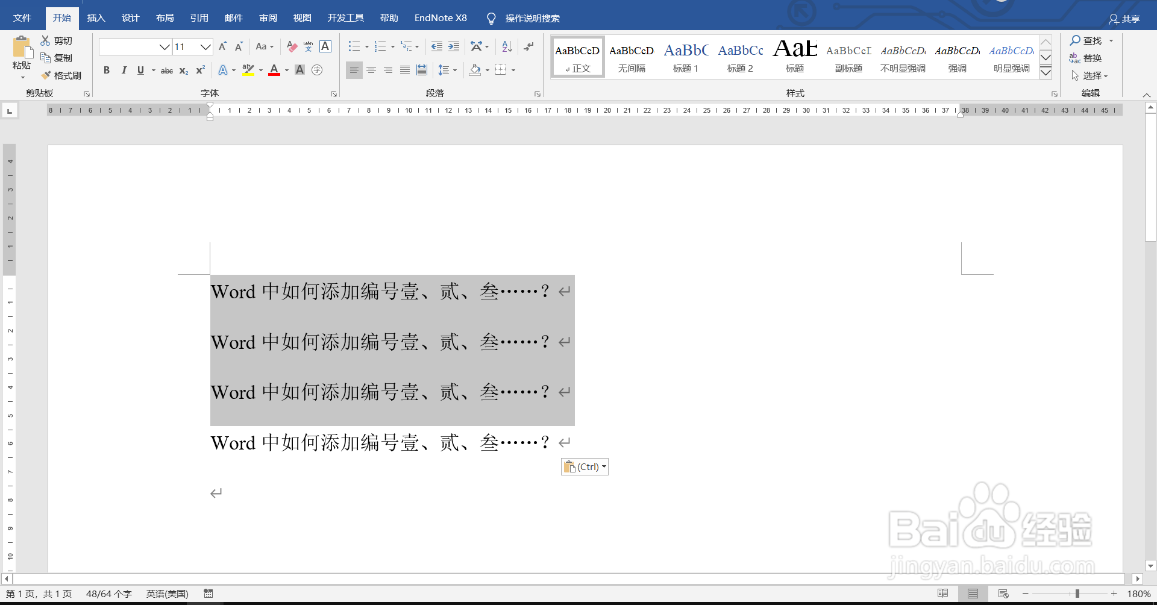Screen dimensions: 1157x605
Task: Switch to the Design (设计) tab
Action: click(130, 18)
